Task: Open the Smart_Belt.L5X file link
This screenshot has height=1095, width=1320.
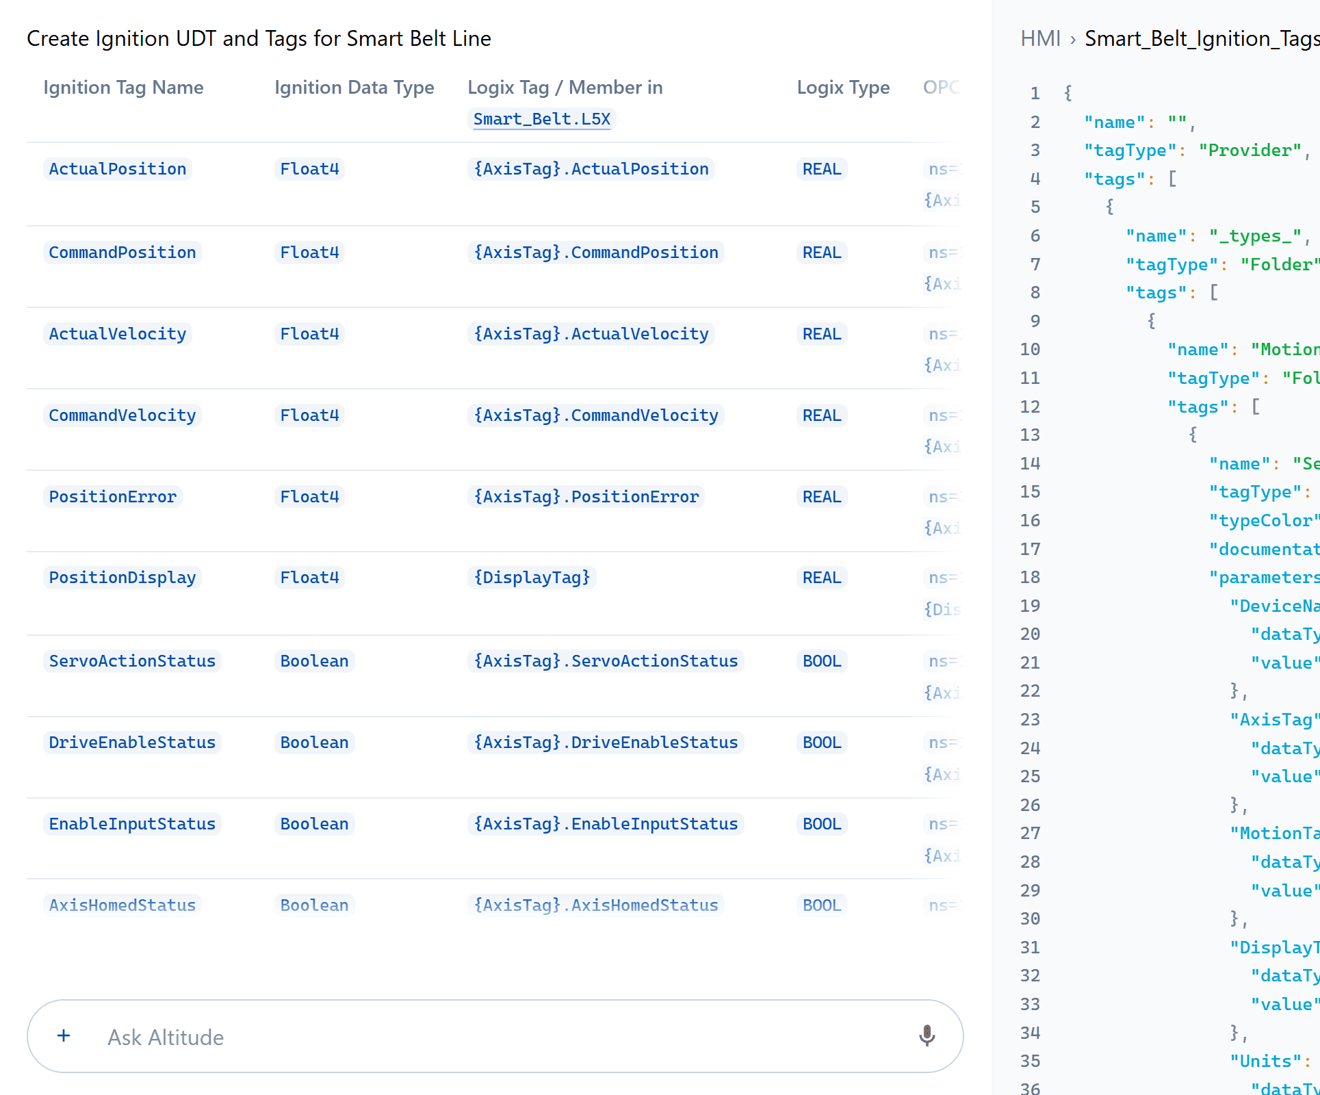Action: [x=541, y=119]
